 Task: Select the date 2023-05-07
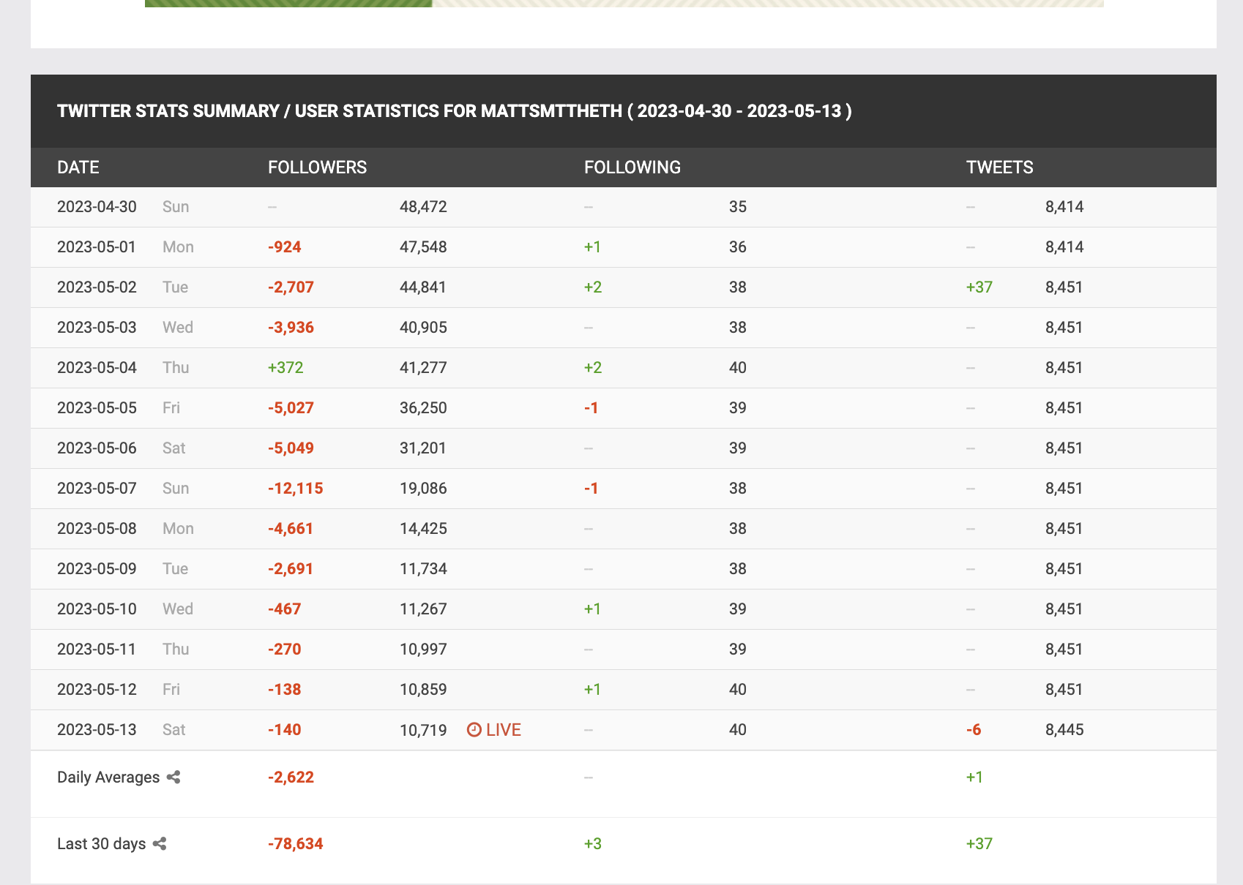[97, 489]
